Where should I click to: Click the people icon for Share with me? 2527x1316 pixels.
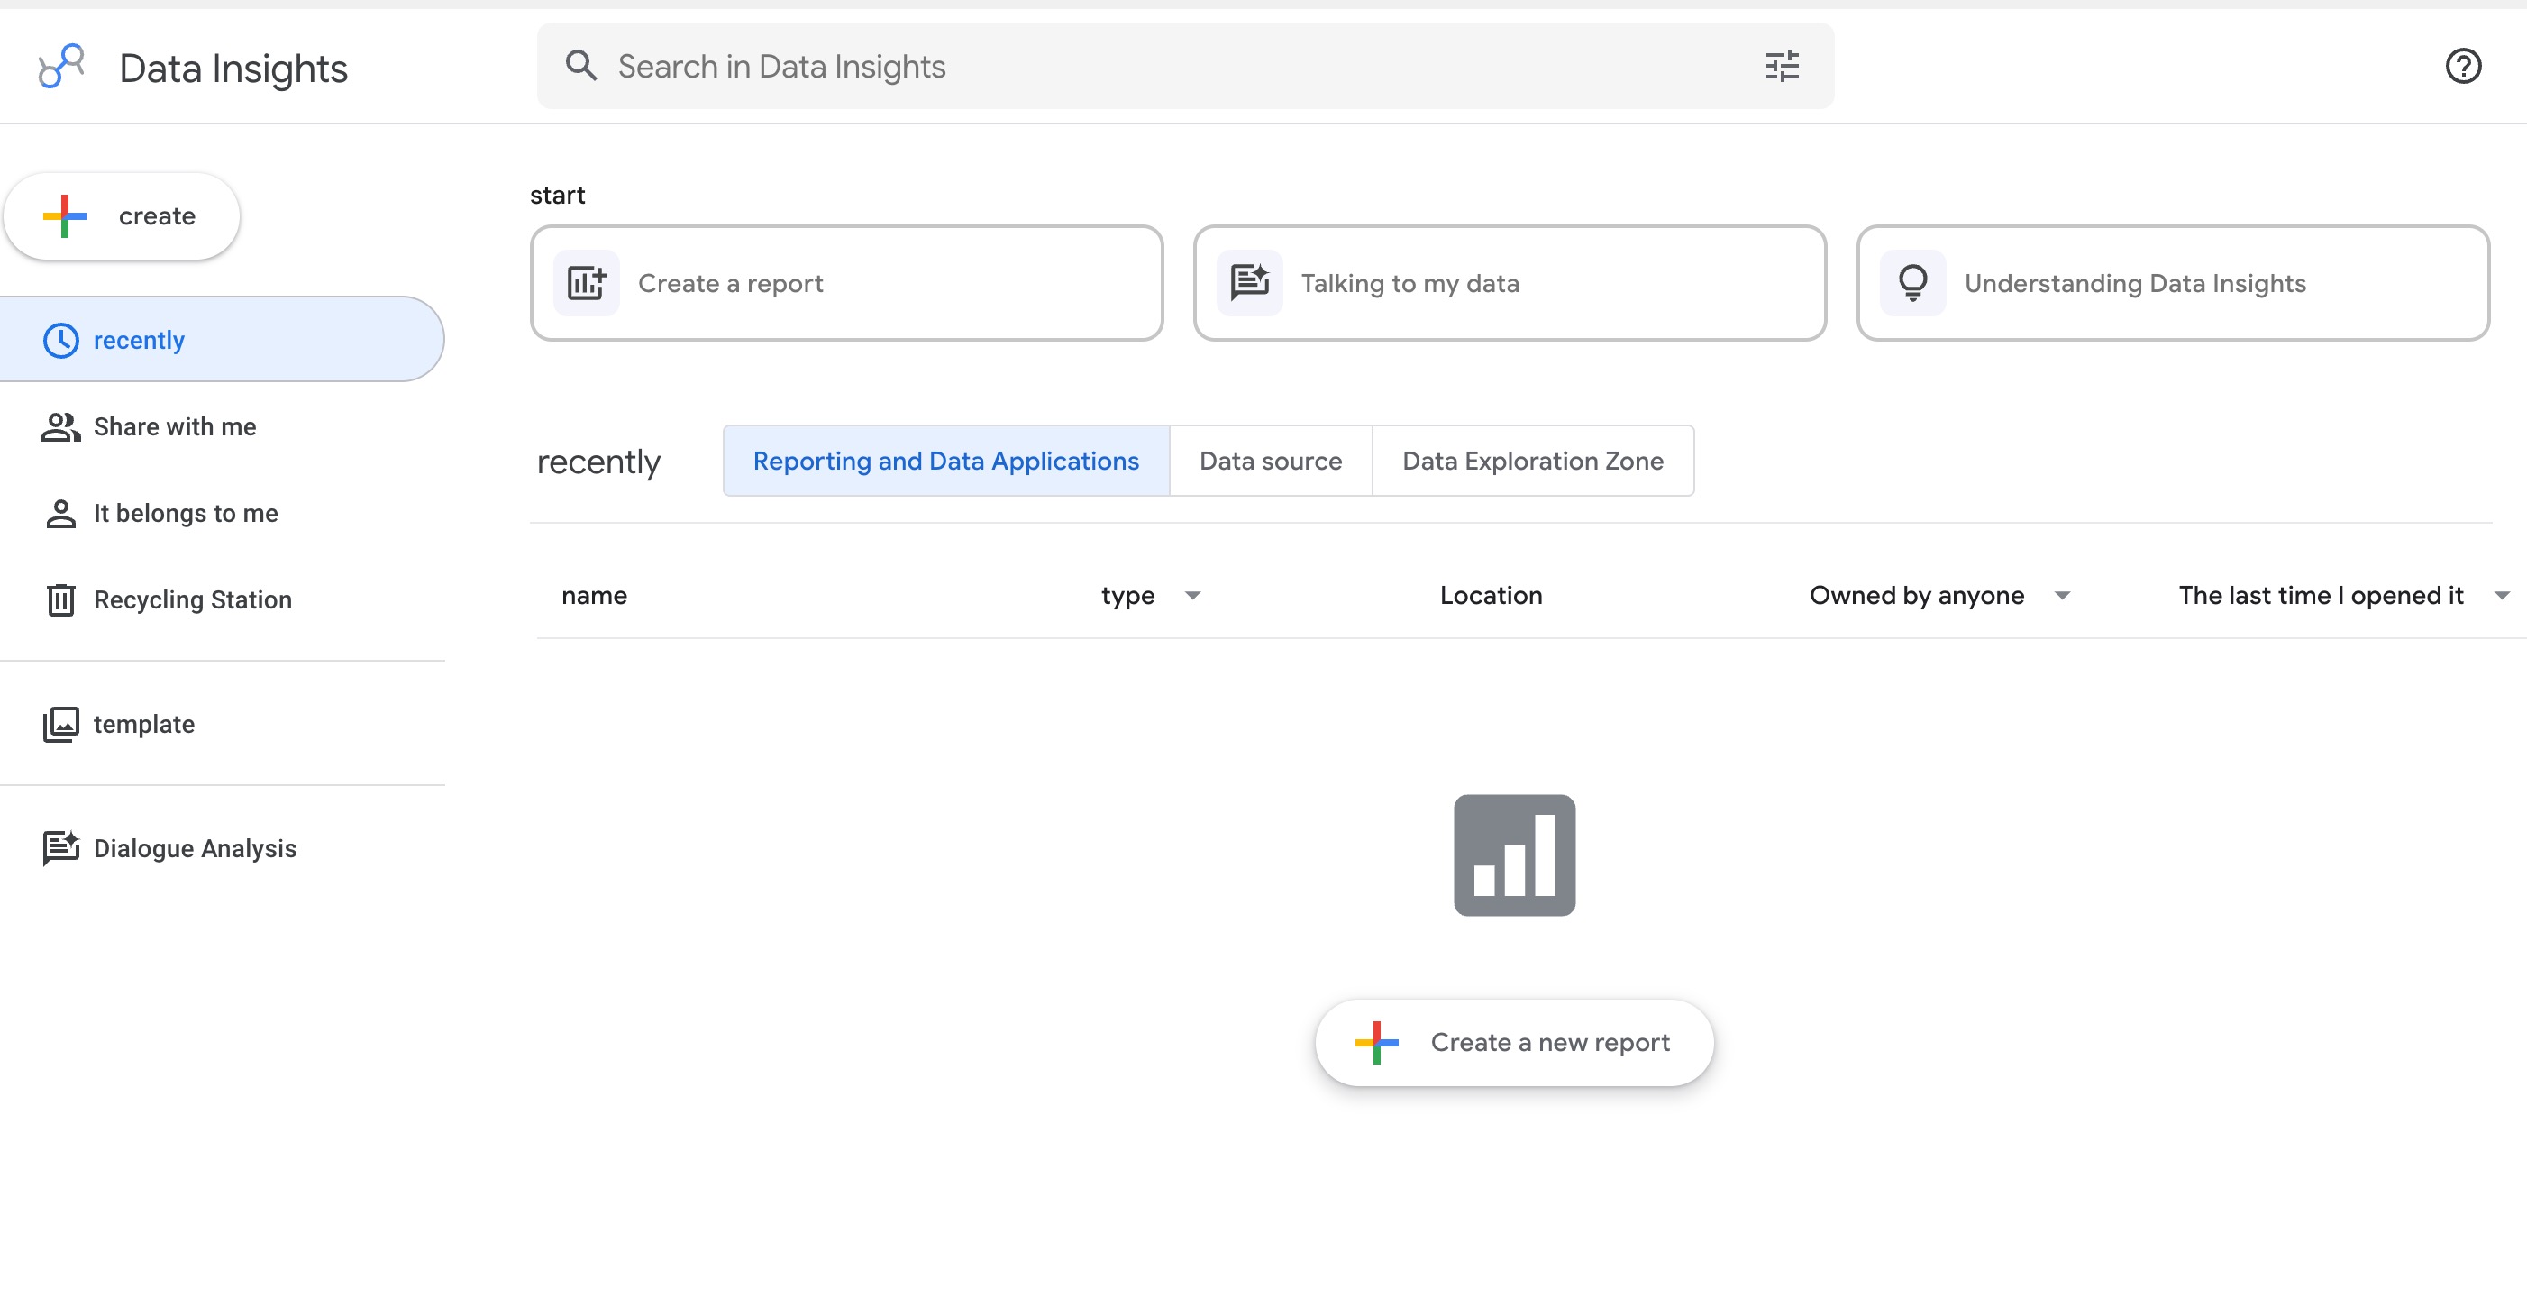click(x=60, y=427)
